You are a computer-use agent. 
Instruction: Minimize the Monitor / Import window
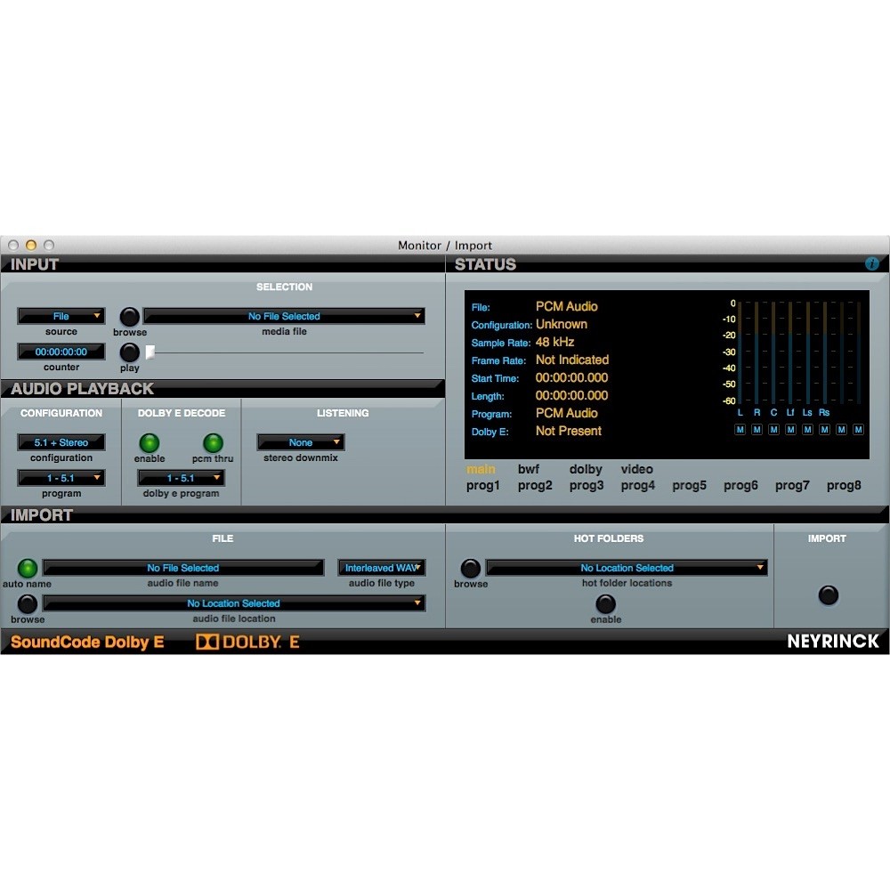tap(31, 246)
